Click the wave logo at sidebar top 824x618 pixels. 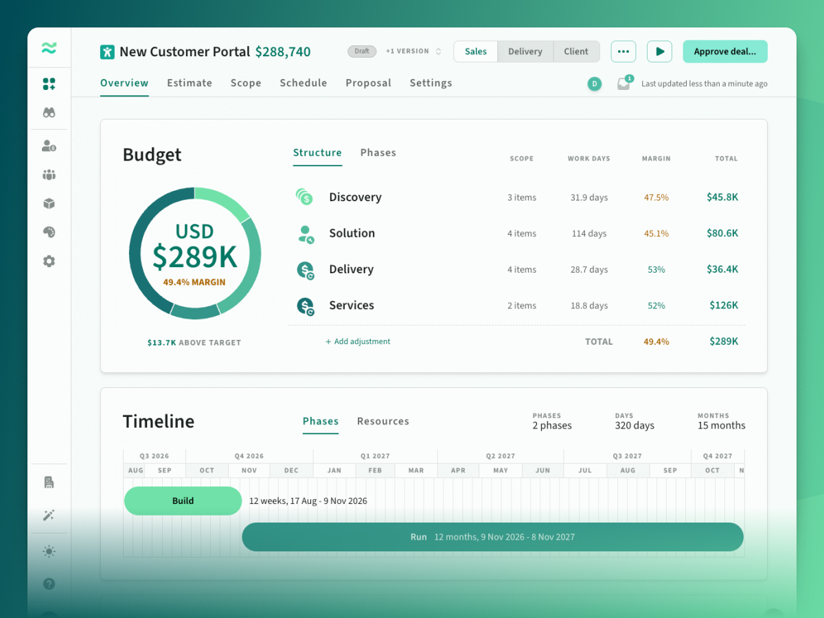(x=49, y=48)
